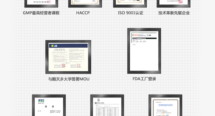Click the right red seal on MOU certificate
The width and height of the screenshot is (215, 116).
pos(78,65)
